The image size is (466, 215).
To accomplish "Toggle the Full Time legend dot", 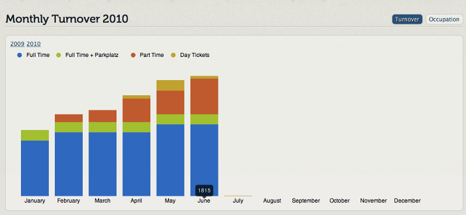I will (x=20, y=55).
